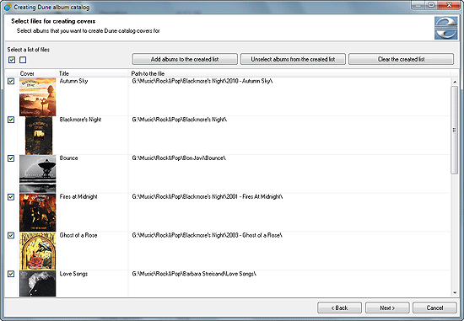Click the app icon in the title bar
Image resolution: width=464 pixels, height=321 pixels.
coord(8,7)
